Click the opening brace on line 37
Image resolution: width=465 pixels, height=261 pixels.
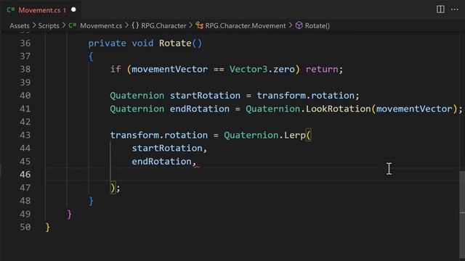[91, 57]
